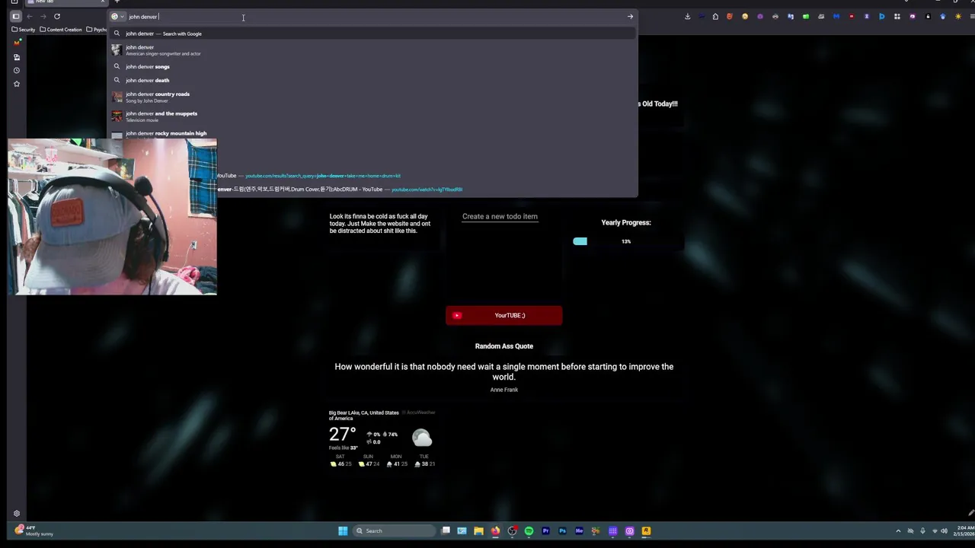This screenshot has height=548, width=975.
Task: Click the 27° temperature reading
Action: coord(342,435)
